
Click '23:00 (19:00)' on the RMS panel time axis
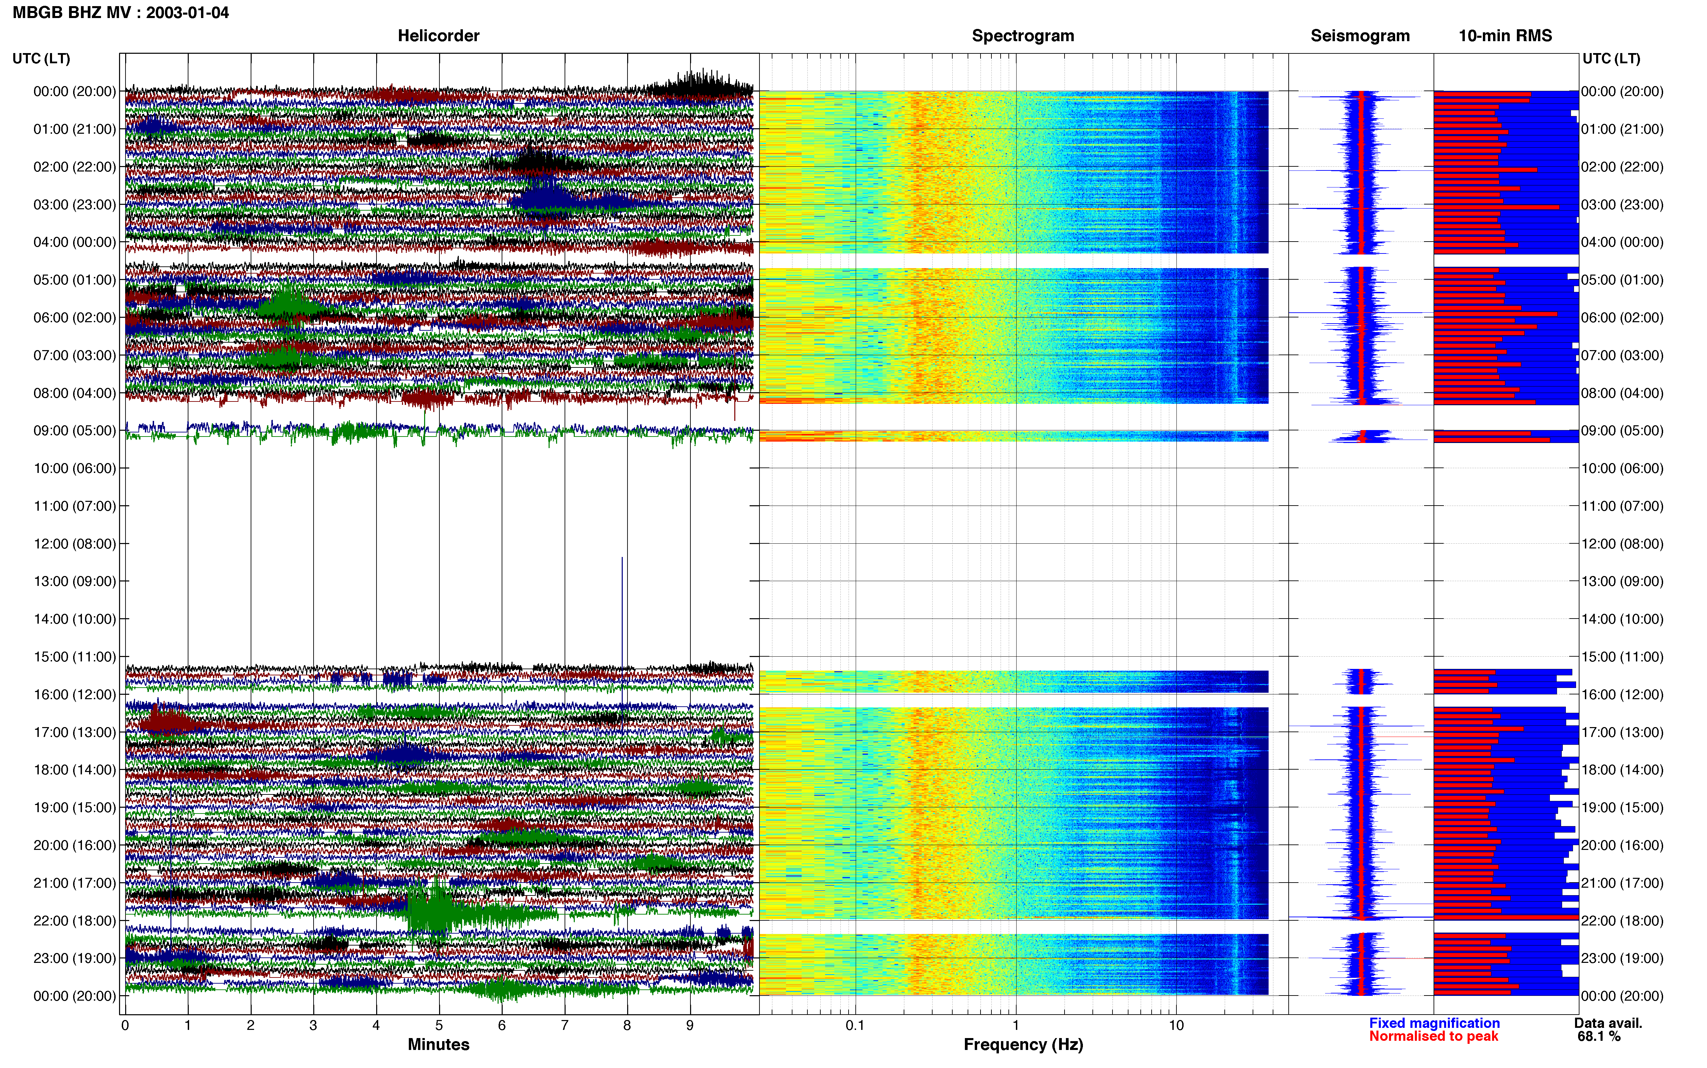click(1622, 958)
